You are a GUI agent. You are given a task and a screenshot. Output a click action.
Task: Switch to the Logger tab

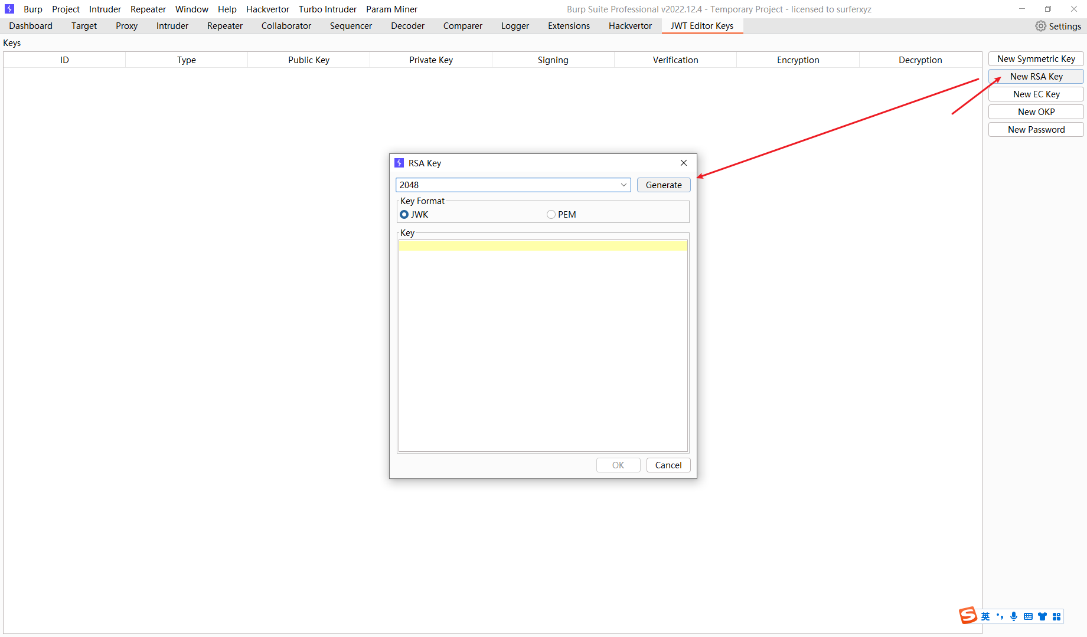pos(515,26)
